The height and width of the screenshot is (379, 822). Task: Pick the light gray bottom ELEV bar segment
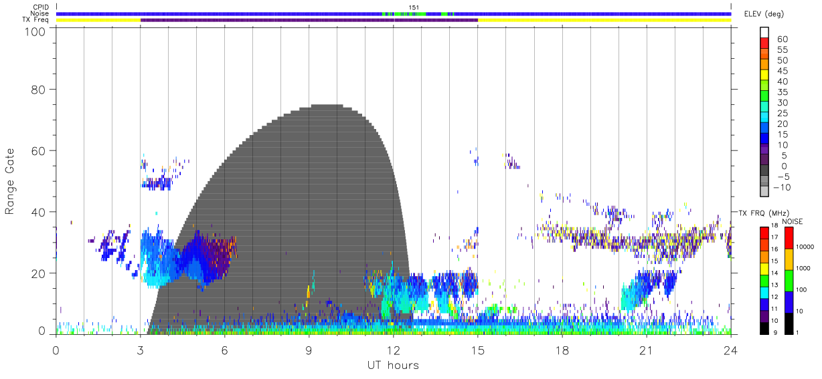coord(764,192)
